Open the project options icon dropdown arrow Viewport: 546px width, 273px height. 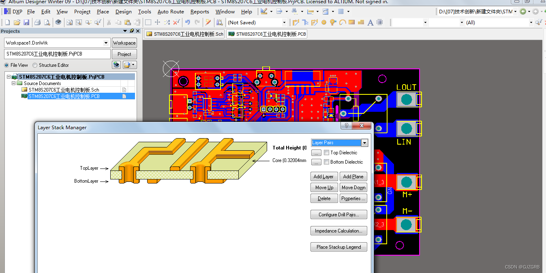pos(134,65)
